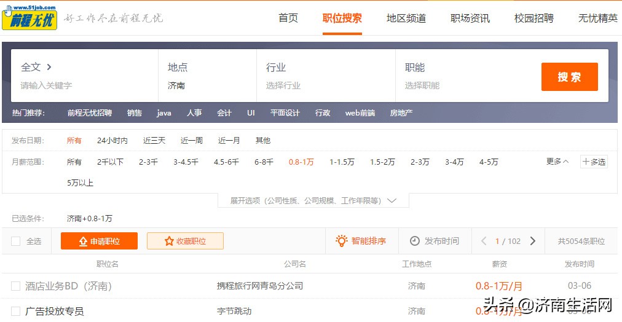Screen dimensions: 622x322
Task: Select hot keyword 房地产
Action: tap(401, 113)
